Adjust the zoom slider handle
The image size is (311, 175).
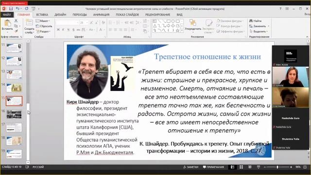[x=277, y=167]
